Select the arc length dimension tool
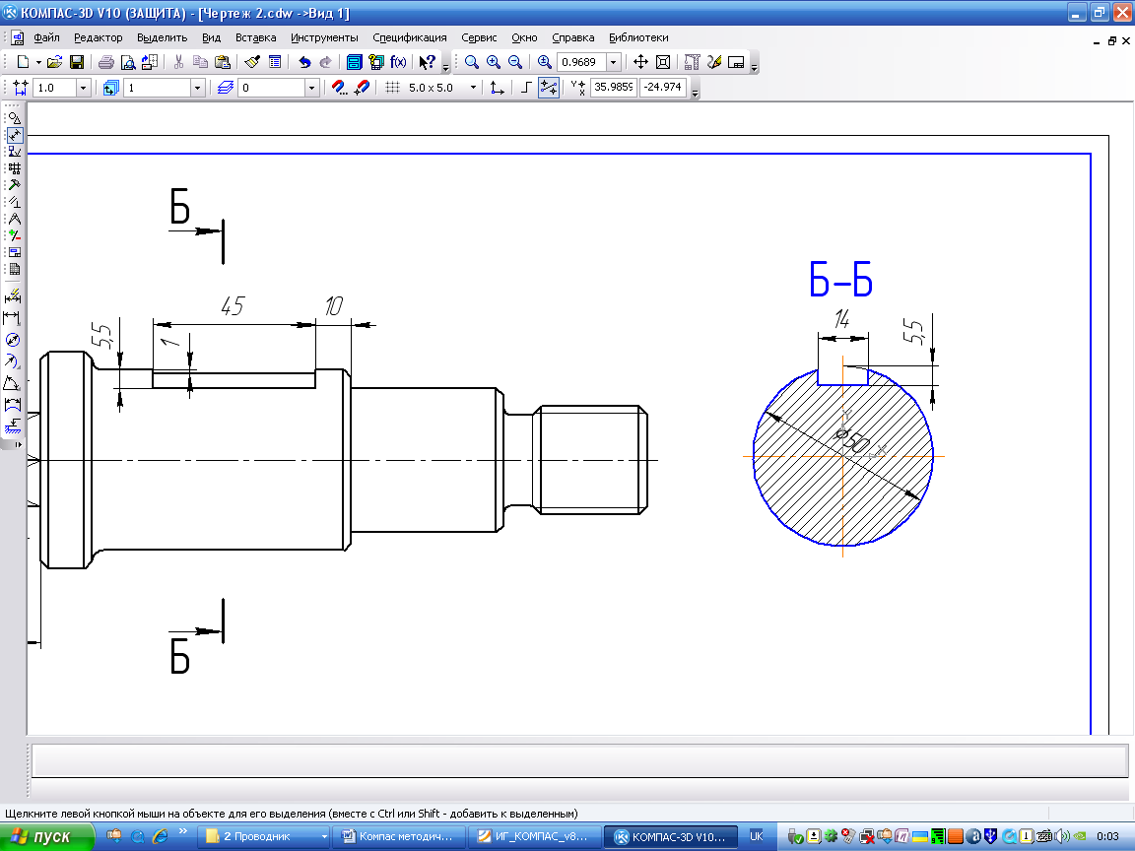 click(x=12, y=405)
